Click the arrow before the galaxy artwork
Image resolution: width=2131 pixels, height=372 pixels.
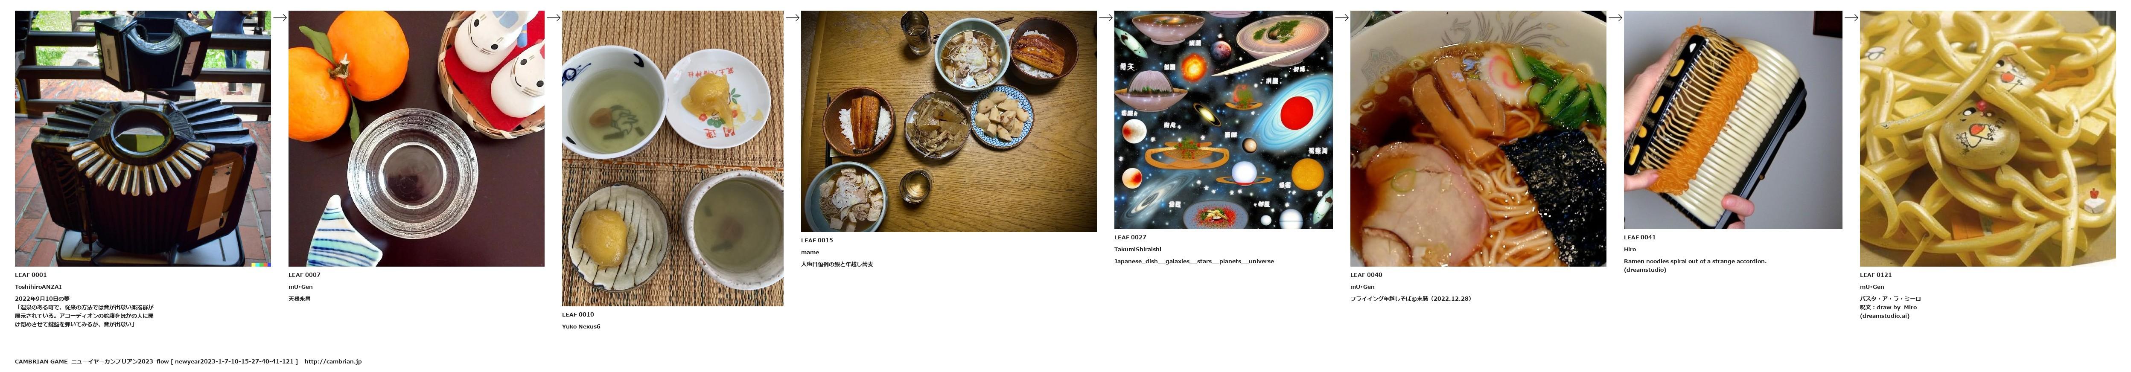[x=1105, y=17]
